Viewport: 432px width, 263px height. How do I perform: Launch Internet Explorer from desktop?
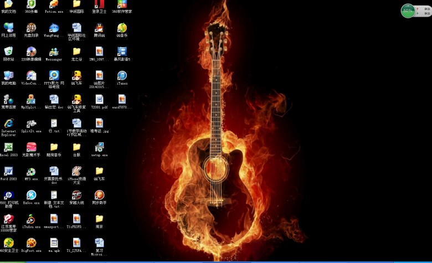pyautogui.click(x=8, y=123)
